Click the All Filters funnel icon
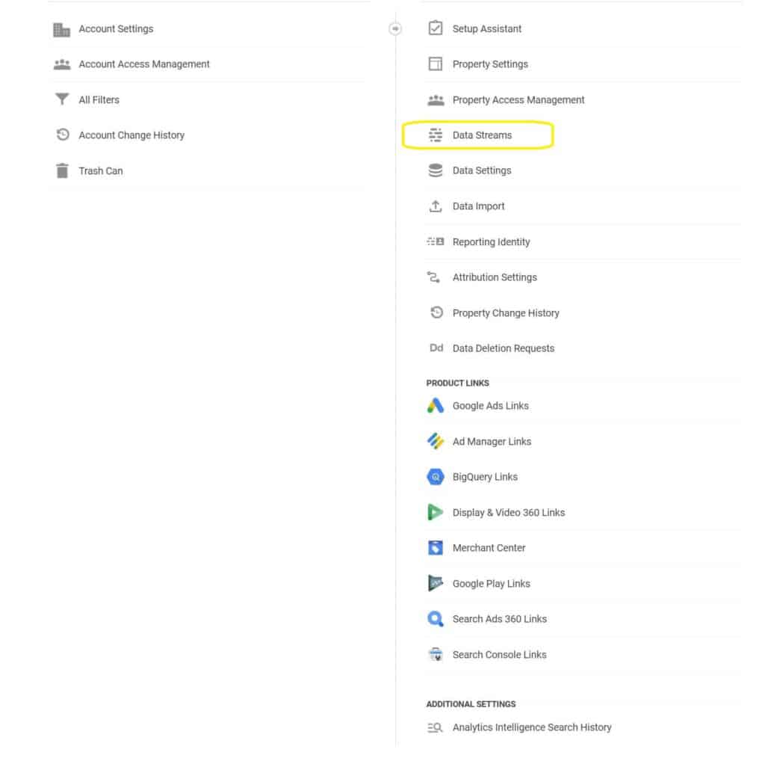 [62, 99]
